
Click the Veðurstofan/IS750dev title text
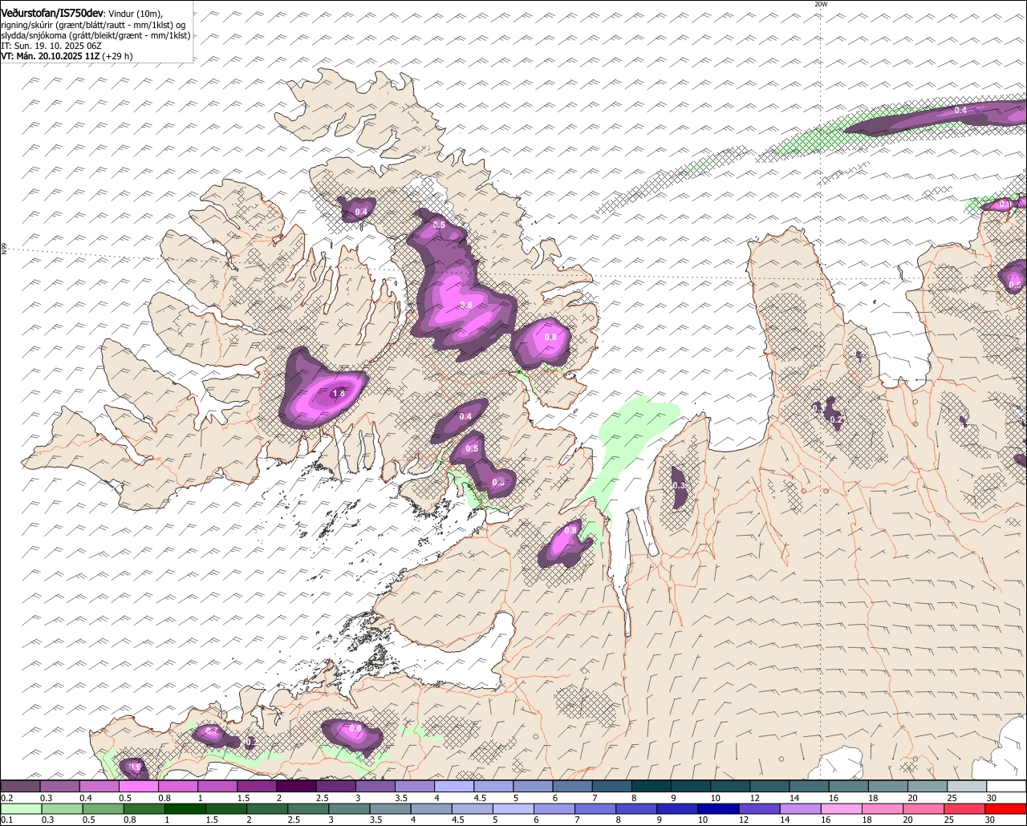(52, 13)
